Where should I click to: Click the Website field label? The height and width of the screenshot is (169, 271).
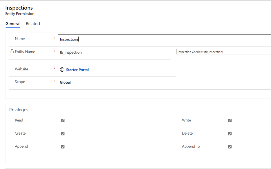tap(21, 69)
